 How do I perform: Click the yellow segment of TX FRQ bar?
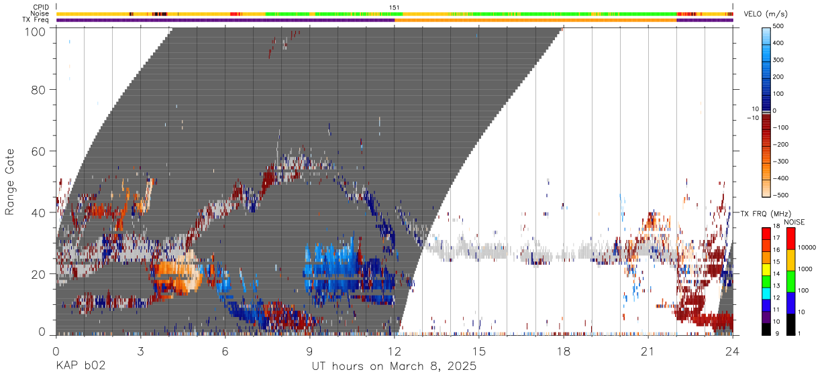coord(767,269)
